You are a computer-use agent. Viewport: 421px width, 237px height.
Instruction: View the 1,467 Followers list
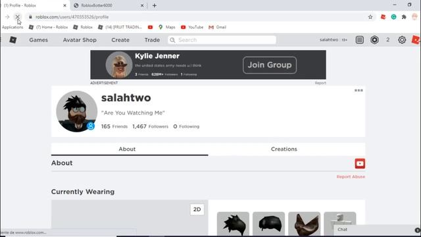point(151,126)
